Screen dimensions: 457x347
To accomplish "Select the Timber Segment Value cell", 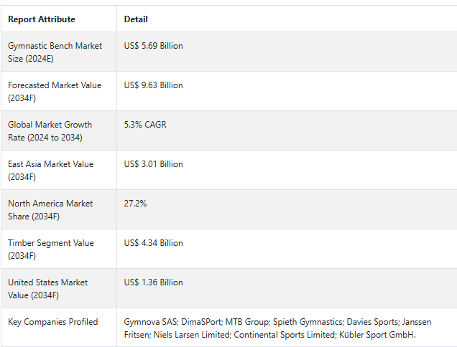I will click(51, 249).
